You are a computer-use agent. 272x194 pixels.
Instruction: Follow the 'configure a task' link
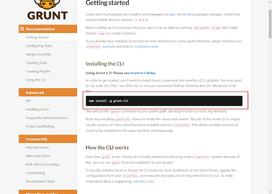(x=146, y=47)
